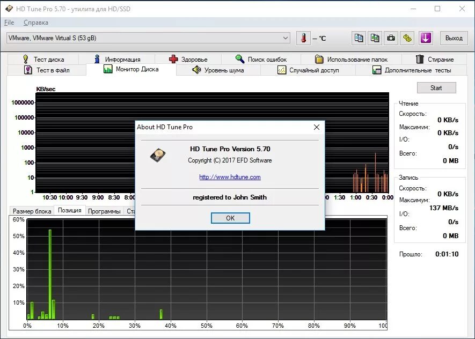The height and width of the screenshot is (339, 475).
Task: Click the copy screenshot to clipboard icon
Action: click(x=375, y=38)
